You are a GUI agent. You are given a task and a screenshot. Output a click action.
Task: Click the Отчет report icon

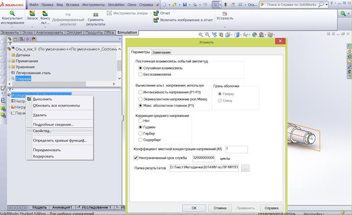[x=156, y=13]
